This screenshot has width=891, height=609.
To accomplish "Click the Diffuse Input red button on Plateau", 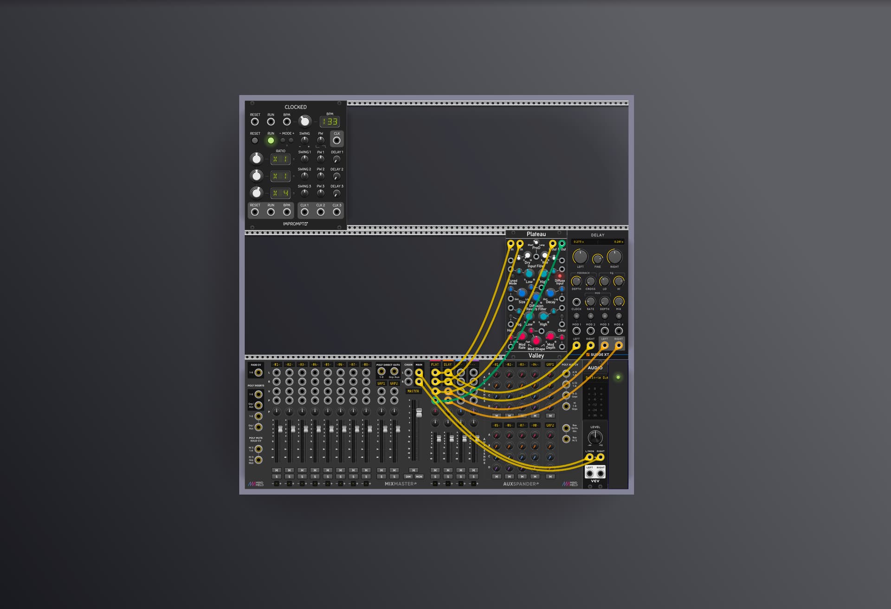I will (x=560, y=276).
